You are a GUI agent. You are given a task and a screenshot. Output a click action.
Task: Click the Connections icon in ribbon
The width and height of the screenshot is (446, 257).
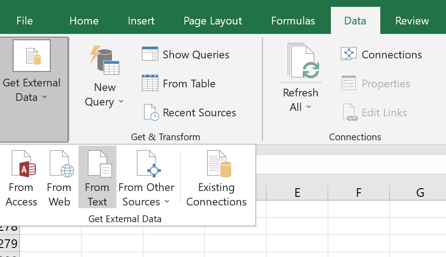pyautogui.click(x=349, y=55)
